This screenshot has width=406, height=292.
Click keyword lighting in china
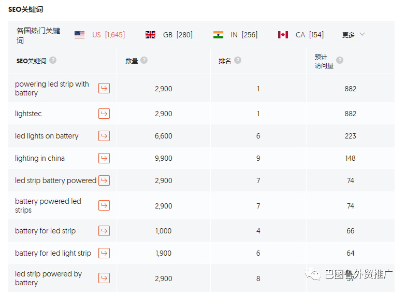39,158
